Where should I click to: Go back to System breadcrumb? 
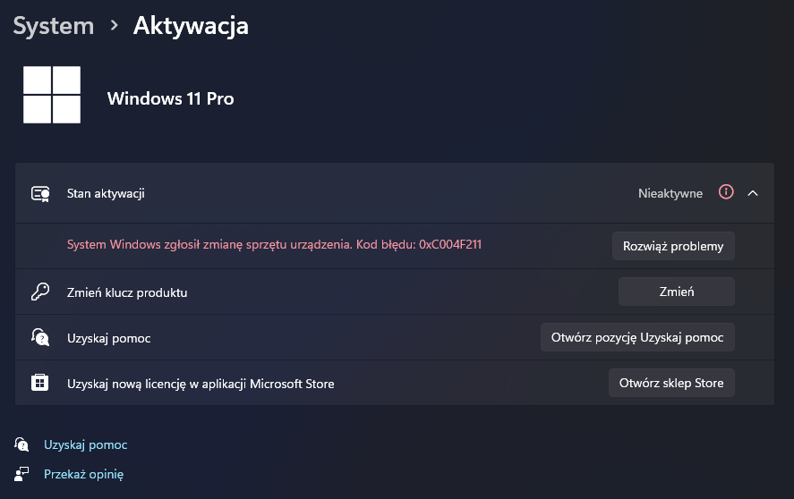coord(54,26)
